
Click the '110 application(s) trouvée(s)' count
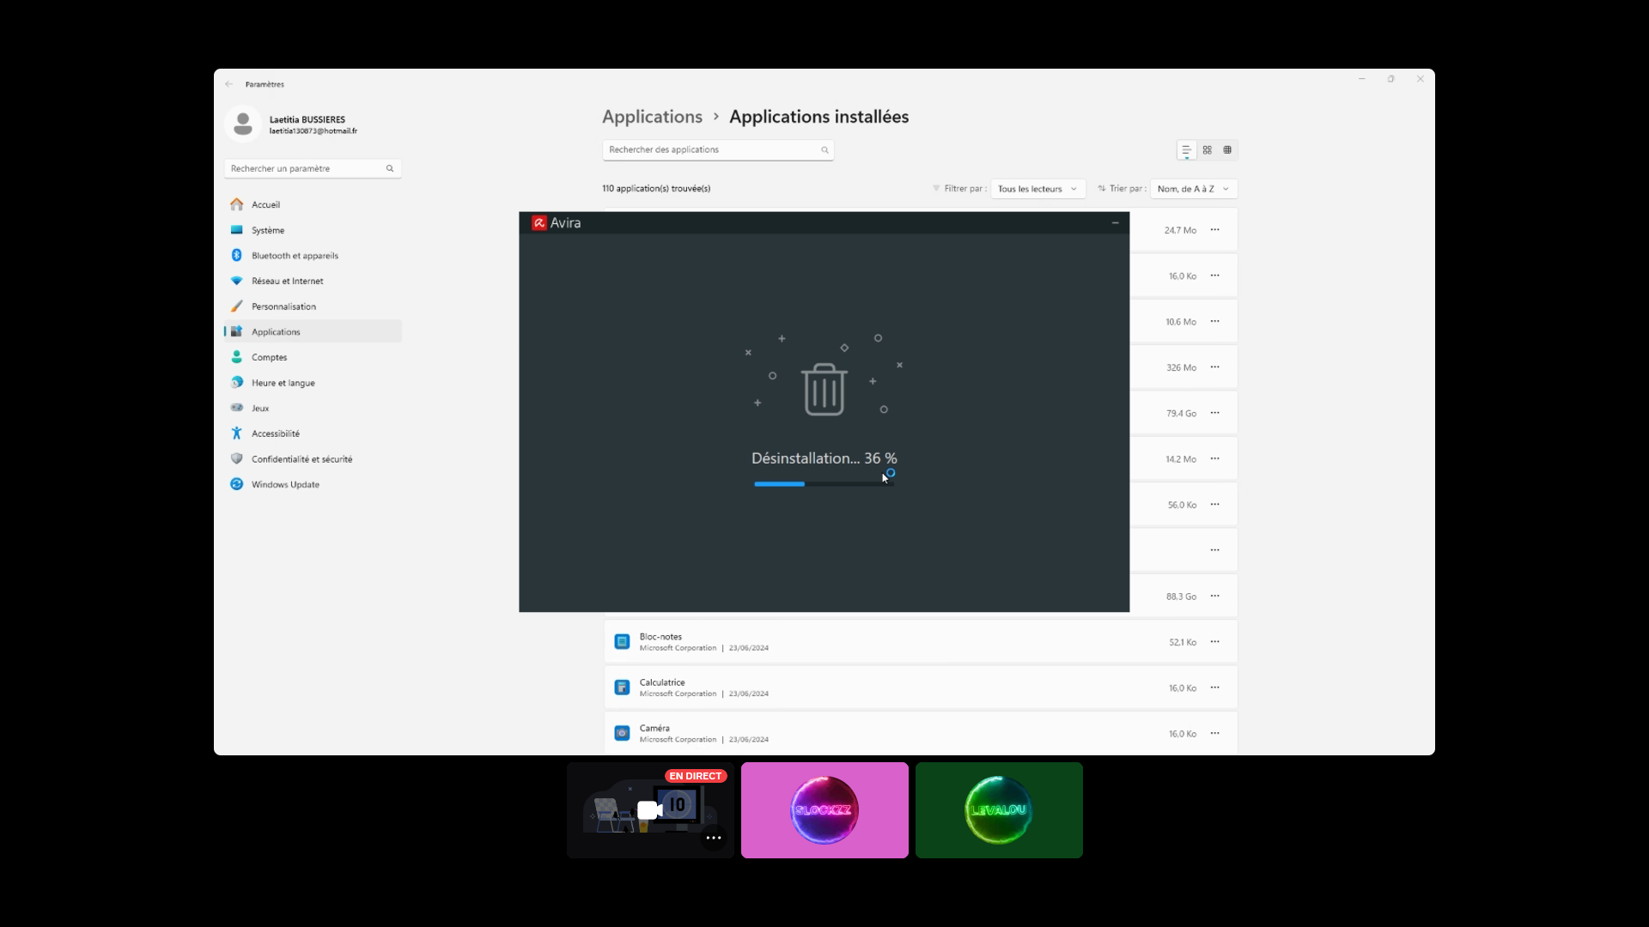pyautogui.click(x=656, y=189)
